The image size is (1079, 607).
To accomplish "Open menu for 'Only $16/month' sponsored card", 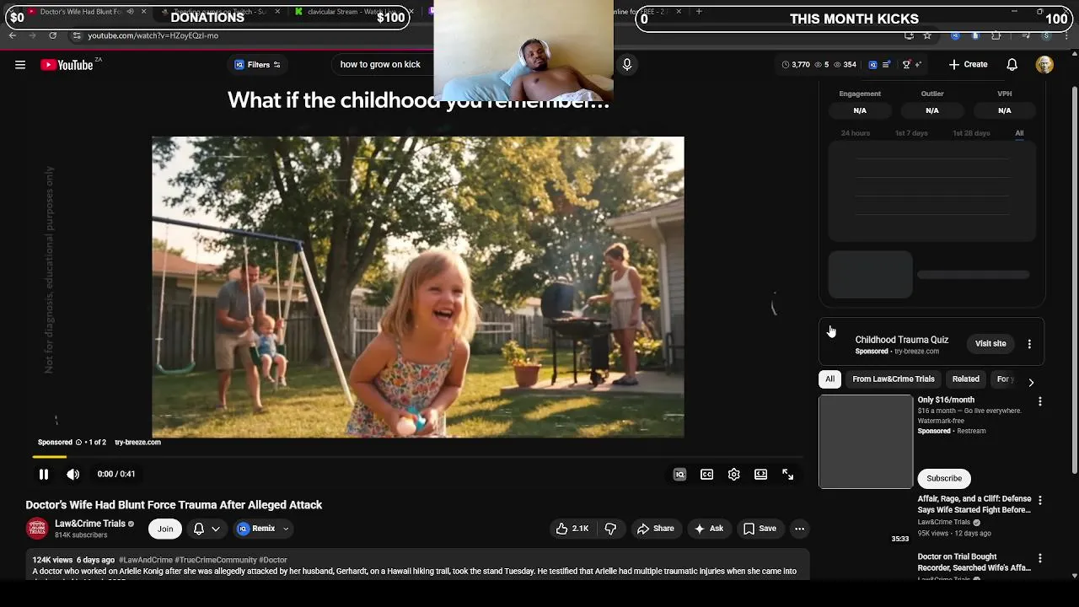I will coord(1039,402).
